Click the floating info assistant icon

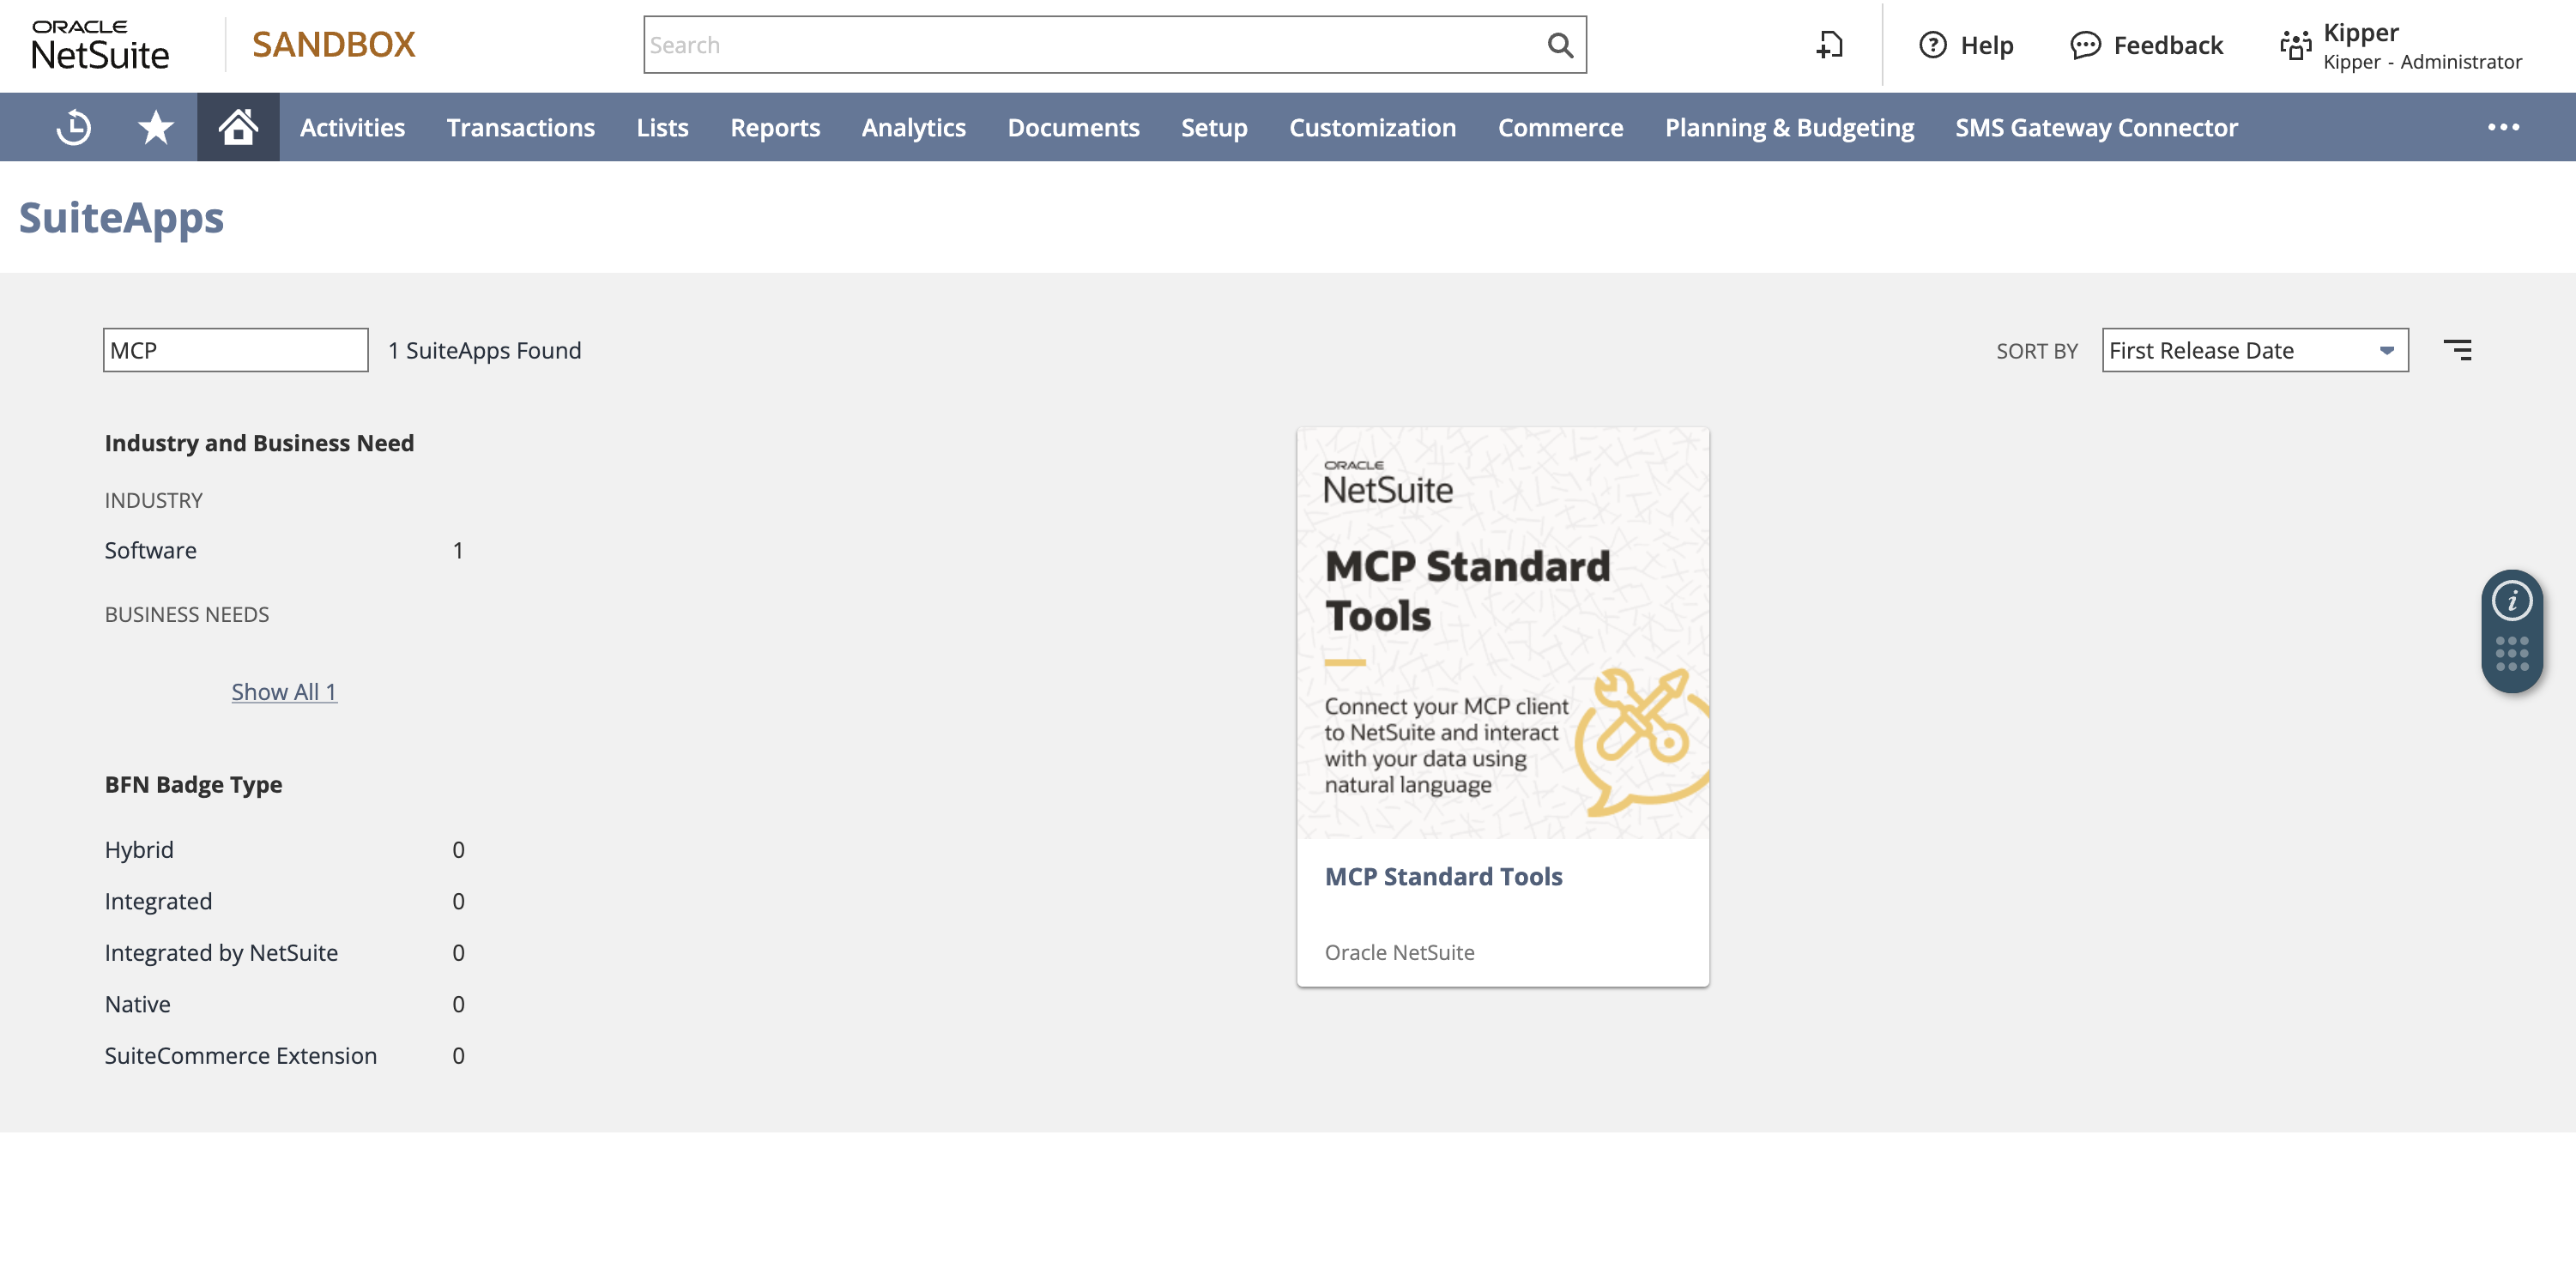tap(2512, 601)
